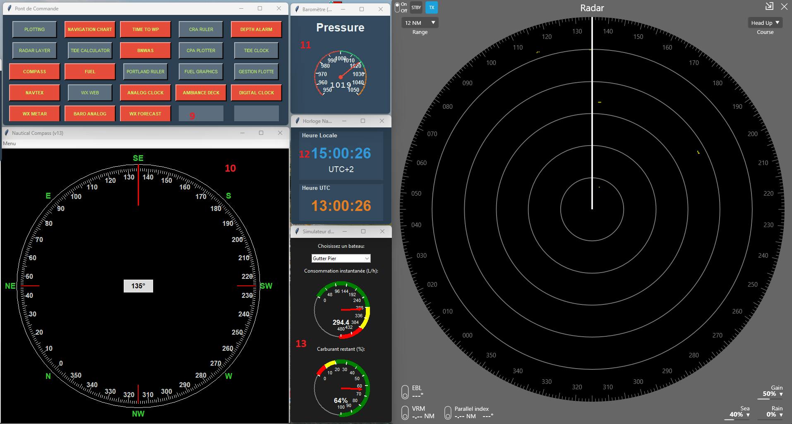This screenshot has width=792, height=424.
Task: Open the Gain 50% dropdown
Action: tap(773, 394)
